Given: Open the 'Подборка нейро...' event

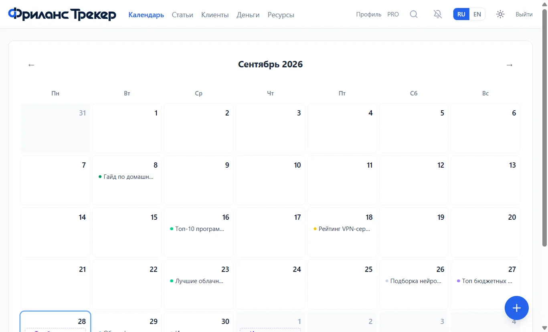Looking at the screenshot, I should tap(413, 281).
